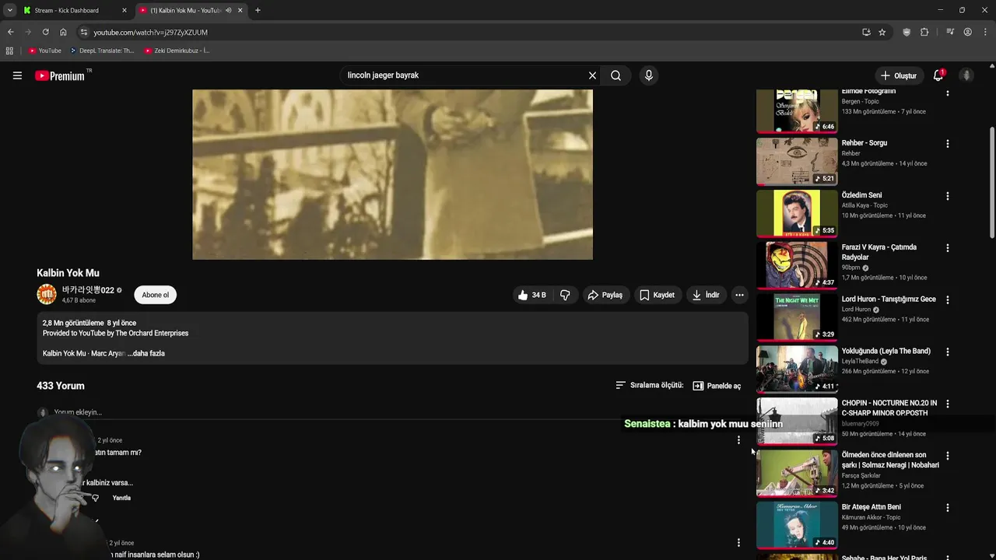The image size is (996, 560).
Task: Subscribe with the Abone ol button
Action: (x=155, y=295)
